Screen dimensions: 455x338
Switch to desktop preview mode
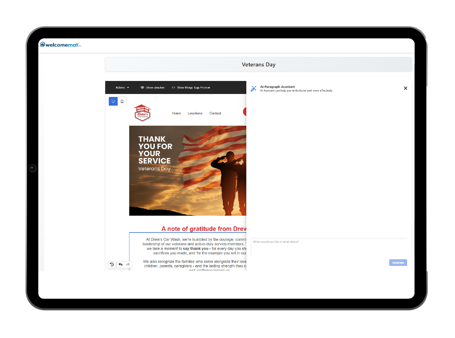pyautogui.click(x=113, y=101)
